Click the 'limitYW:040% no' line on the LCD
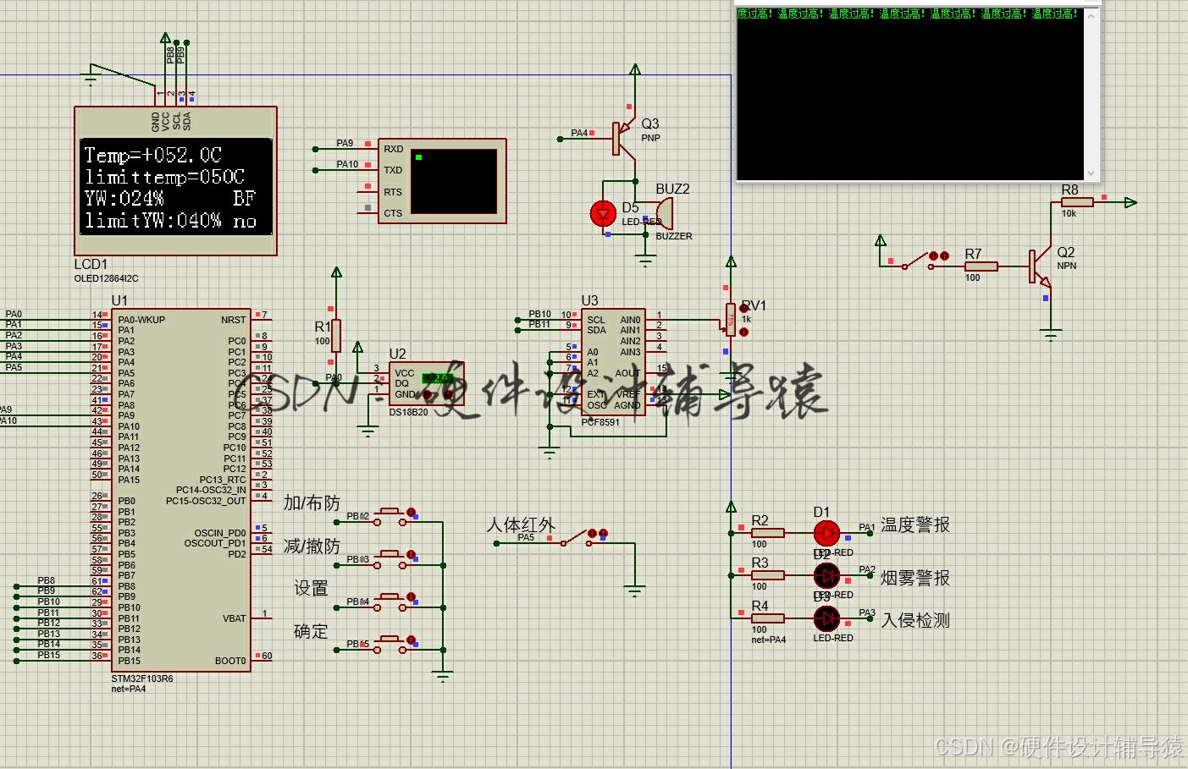This screenshot has height=769, width=1188. point(170,221)
